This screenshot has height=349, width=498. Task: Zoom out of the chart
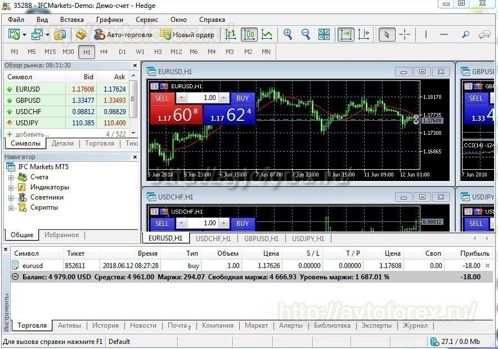pos(305,34)
